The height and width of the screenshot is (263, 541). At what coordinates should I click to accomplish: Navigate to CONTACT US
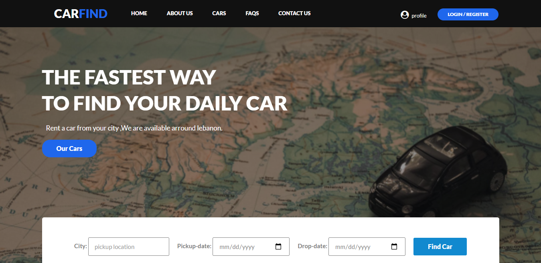294,13
